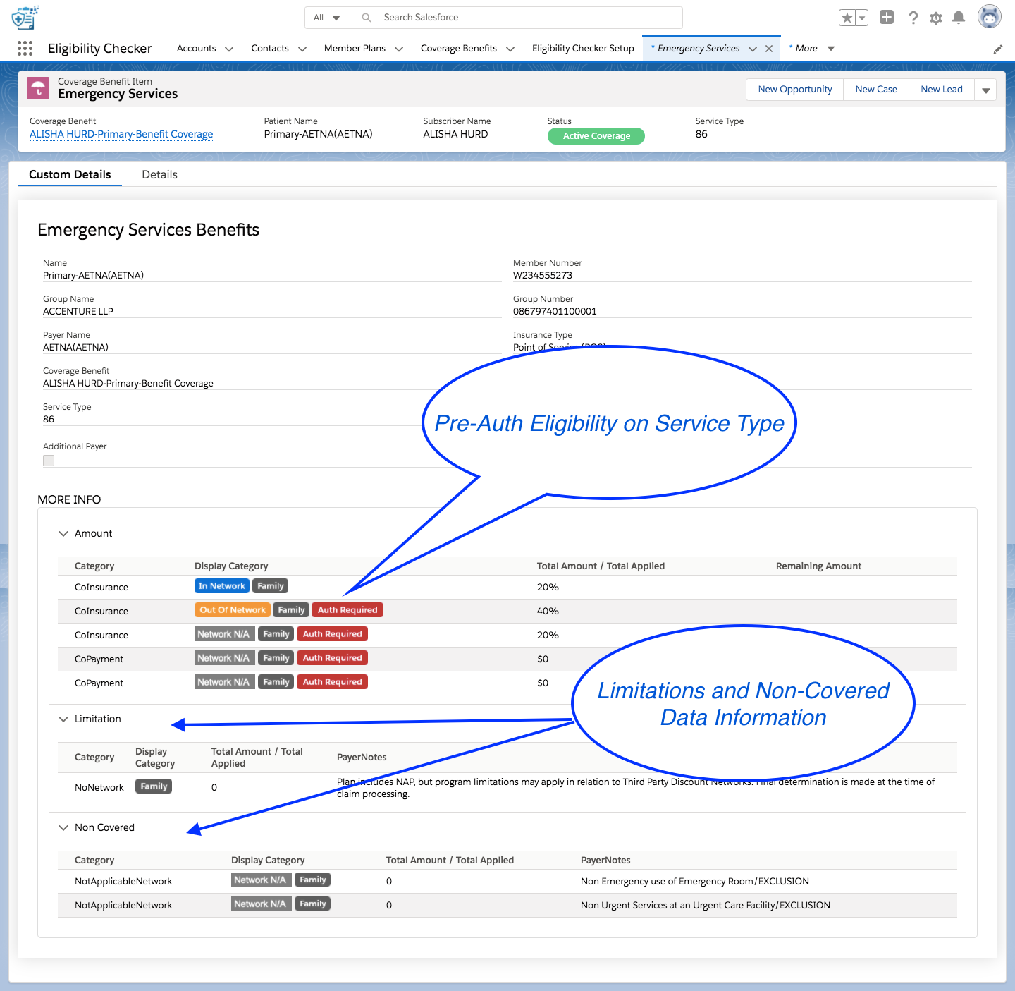Screen dimensions: 1015x991
Task: Collapse the Amount section
Action: point(63,533)
